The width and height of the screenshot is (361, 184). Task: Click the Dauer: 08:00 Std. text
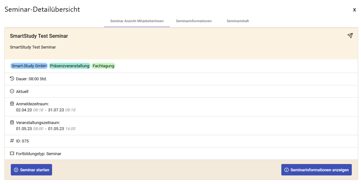pos(31,79)
